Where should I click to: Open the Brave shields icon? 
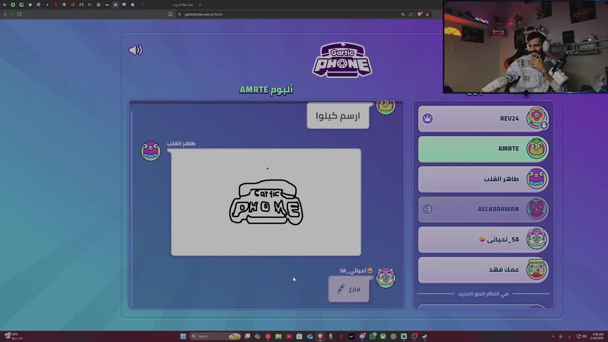point(419,14)
